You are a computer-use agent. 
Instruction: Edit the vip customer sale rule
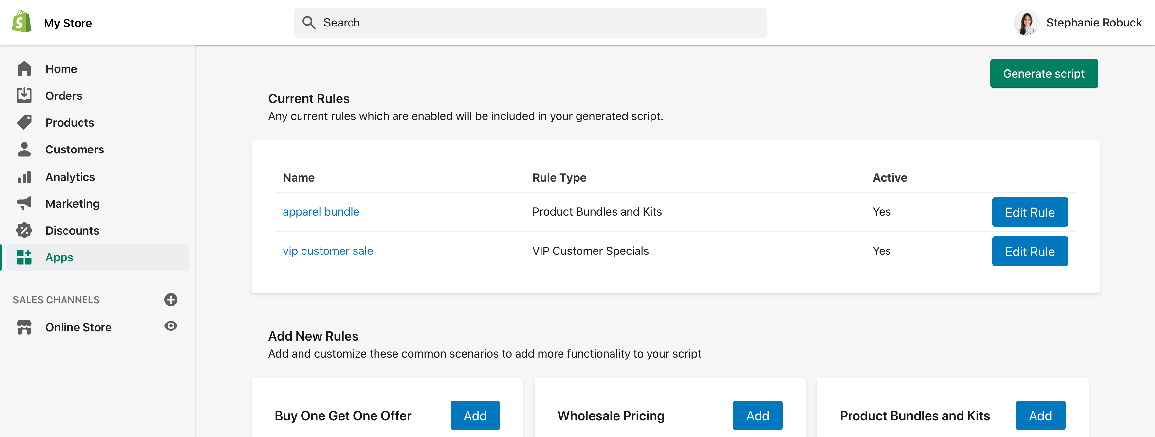coord(1030,252)
